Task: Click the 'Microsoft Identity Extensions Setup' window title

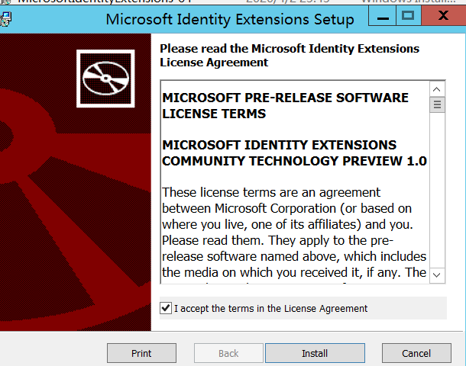Action: coord(230,20)
